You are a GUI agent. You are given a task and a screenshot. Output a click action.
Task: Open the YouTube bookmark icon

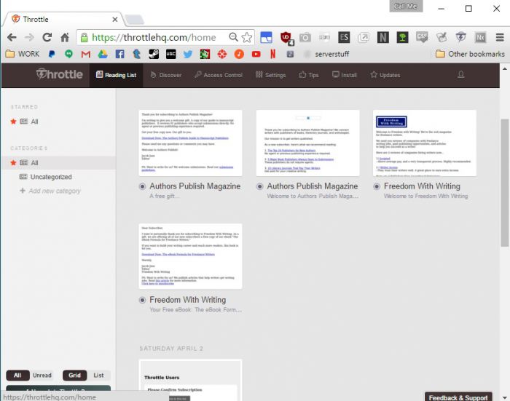[256, 54]
